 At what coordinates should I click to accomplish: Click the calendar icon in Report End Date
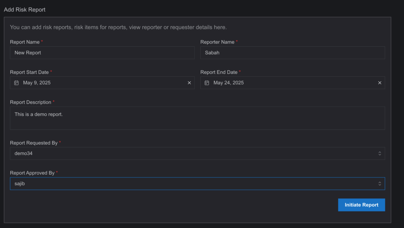[207, 83]
